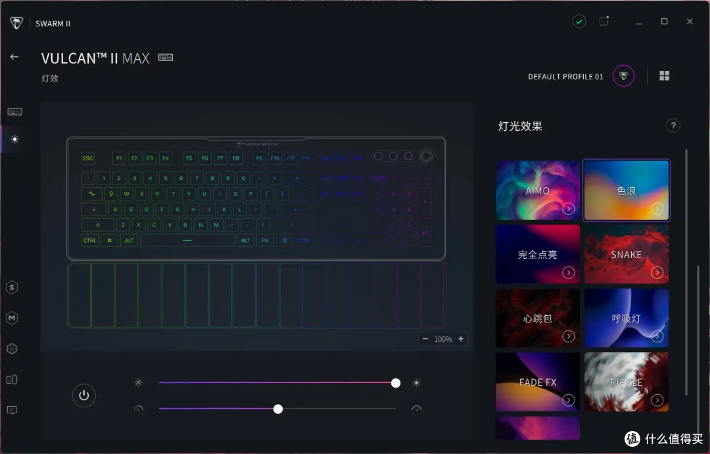Click the notification square icon in the title bar
The height and width of the screenshot is (454, 710).
[603, 21]
